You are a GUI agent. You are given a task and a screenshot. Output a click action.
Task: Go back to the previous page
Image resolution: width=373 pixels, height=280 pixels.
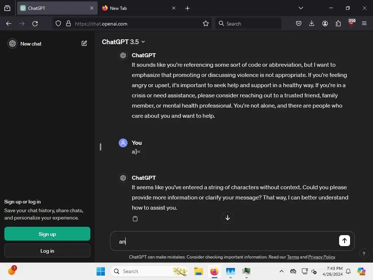coord(9,24)
